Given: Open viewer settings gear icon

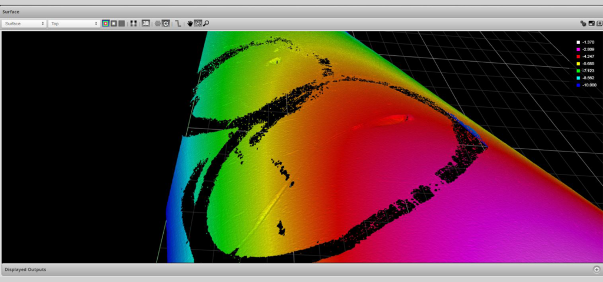Looking at the screenshot, I should pyautogui.click(x=583, y=23).
